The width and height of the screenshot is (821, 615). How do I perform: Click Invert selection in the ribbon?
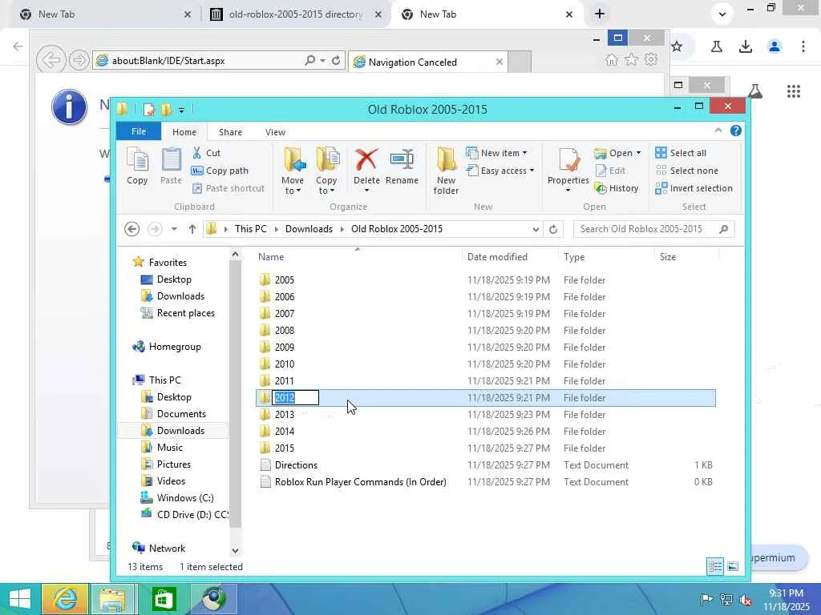(x=694, y=188)
